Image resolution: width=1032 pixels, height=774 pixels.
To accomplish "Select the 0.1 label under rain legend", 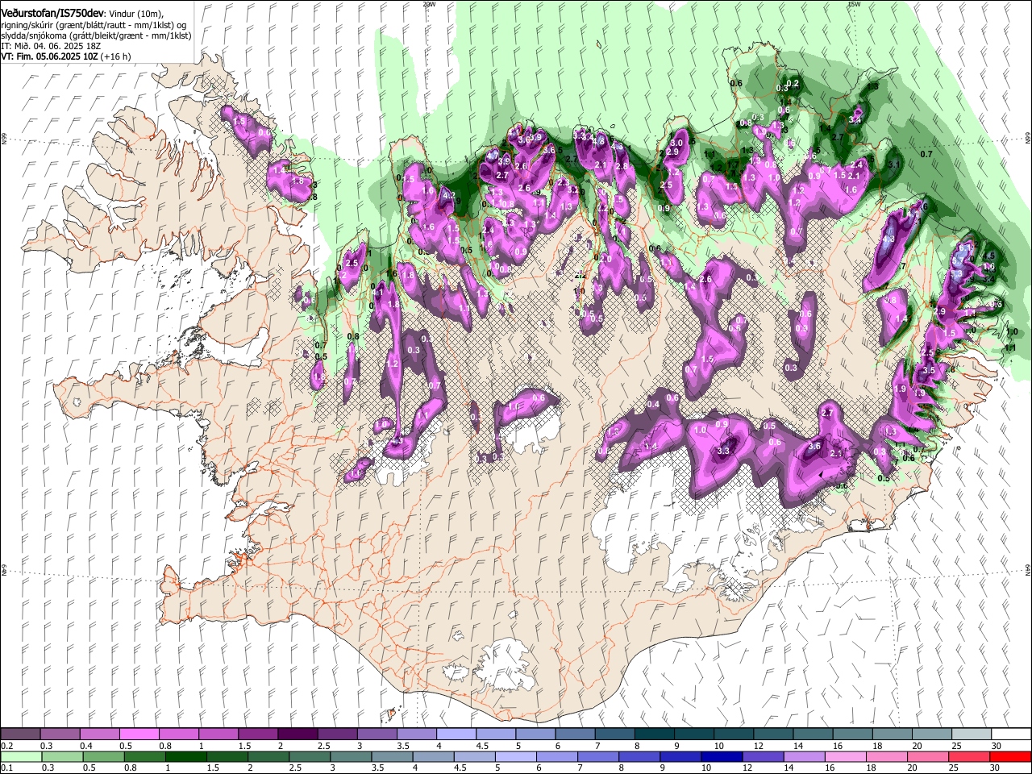I will (x=6, y=768).
